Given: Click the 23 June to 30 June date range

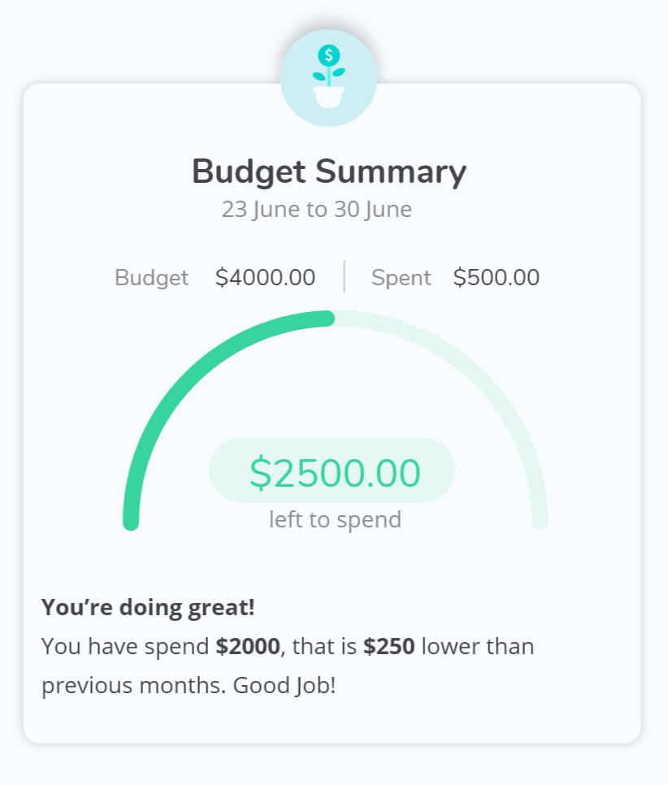Looking at the screenshot, I should pos(317,210).
